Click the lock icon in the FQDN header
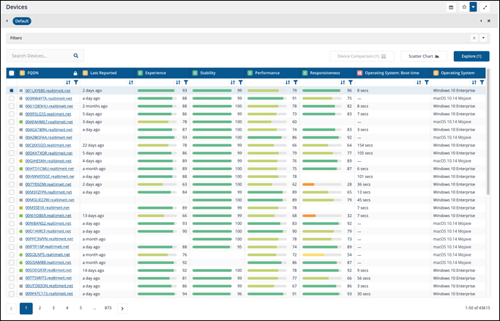The width and height of the screenshot is (500, 321). click(75, 73)
